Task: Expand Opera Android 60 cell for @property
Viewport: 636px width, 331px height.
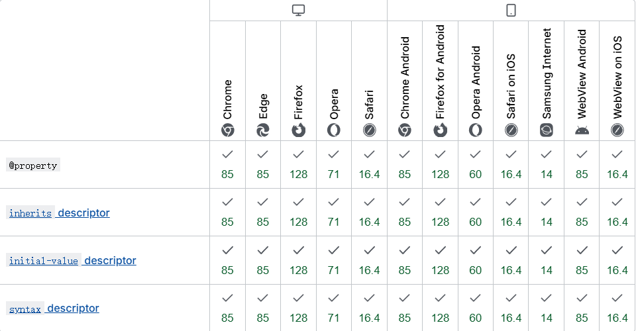Action: click(x=476, y=165)
